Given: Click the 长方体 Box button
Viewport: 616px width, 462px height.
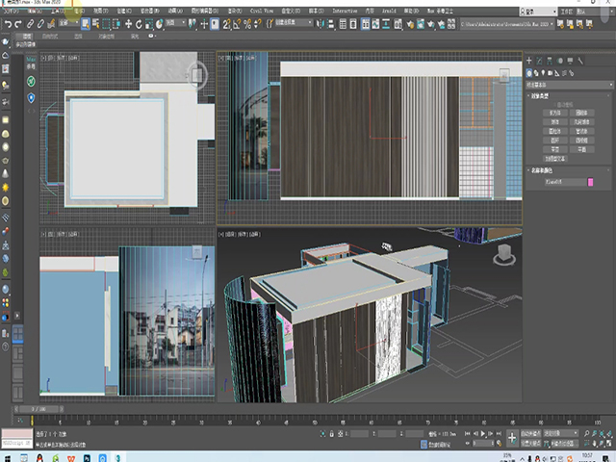Looking at the screenshot, I should (555, 113).
